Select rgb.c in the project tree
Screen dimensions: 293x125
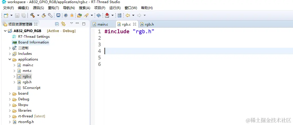click(x=27, y=76)
